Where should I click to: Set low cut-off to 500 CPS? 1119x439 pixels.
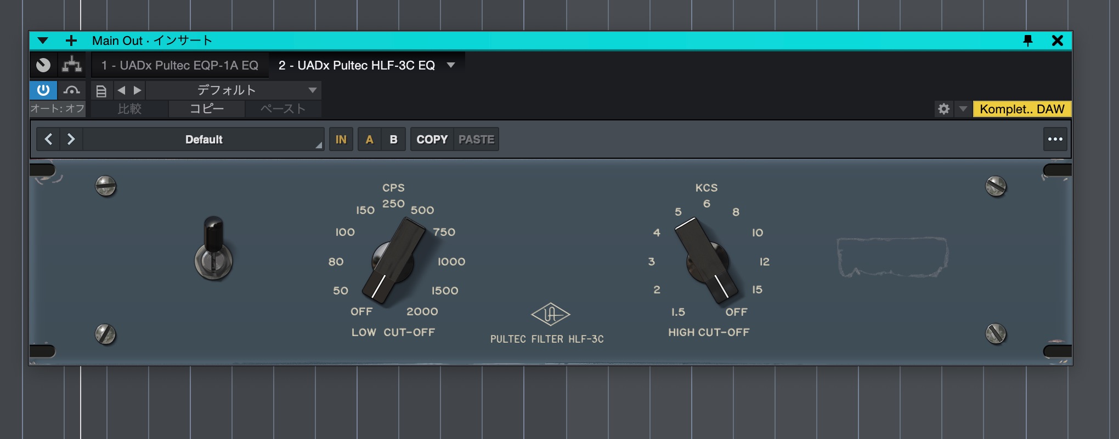(x=422, y=210)
